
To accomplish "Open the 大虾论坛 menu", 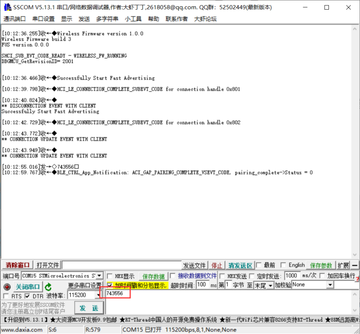I will (x=205, y=19).
